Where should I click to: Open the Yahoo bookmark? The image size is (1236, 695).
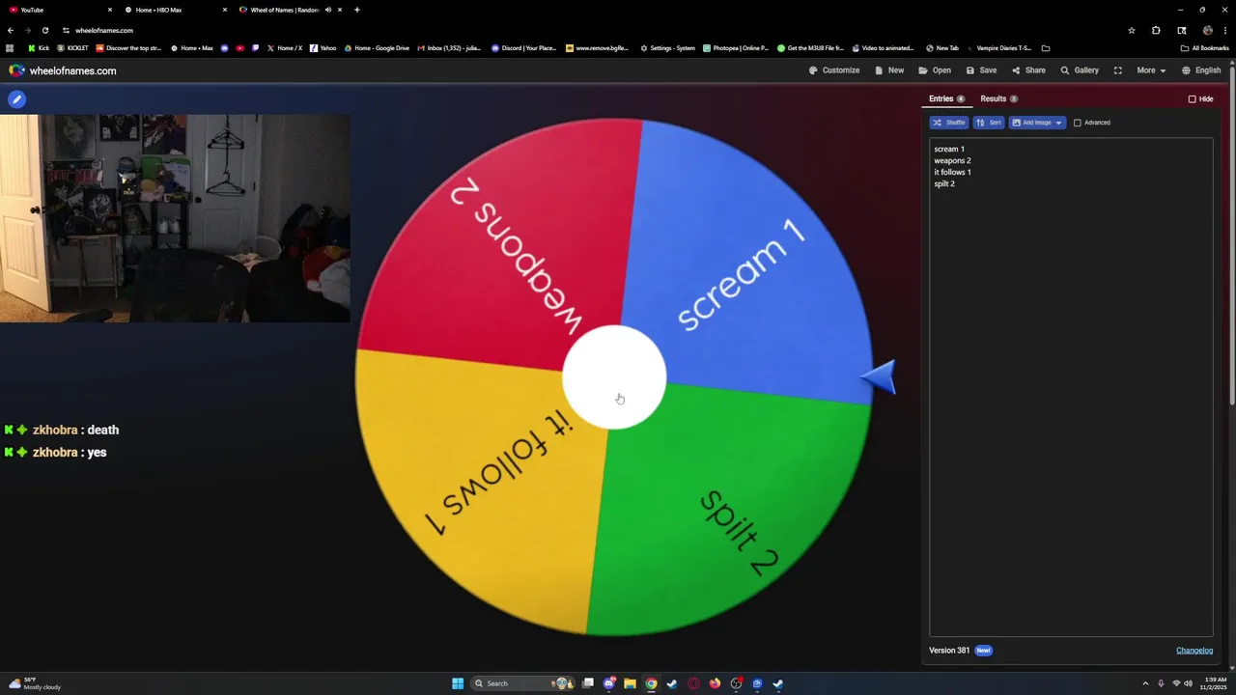[x=323, y=48]
